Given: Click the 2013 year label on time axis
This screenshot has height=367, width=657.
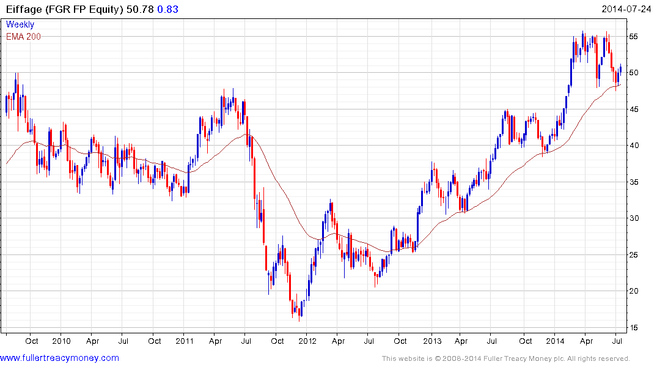Looking at the screenshot, I should [x=432, y=341].
